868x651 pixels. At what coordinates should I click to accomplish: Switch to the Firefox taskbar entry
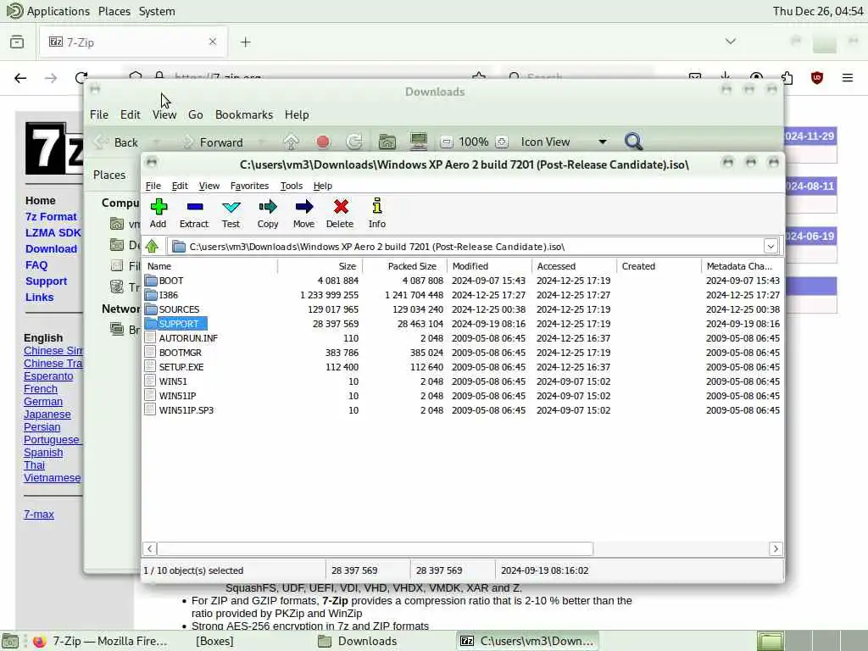(100, 641)
